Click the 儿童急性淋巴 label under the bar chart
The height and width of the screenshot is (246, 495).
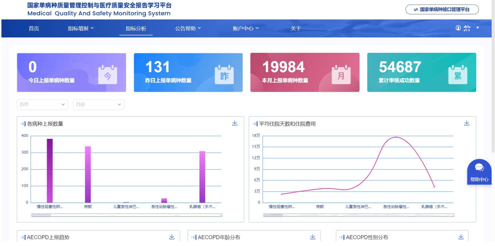[x=126, y=207]
